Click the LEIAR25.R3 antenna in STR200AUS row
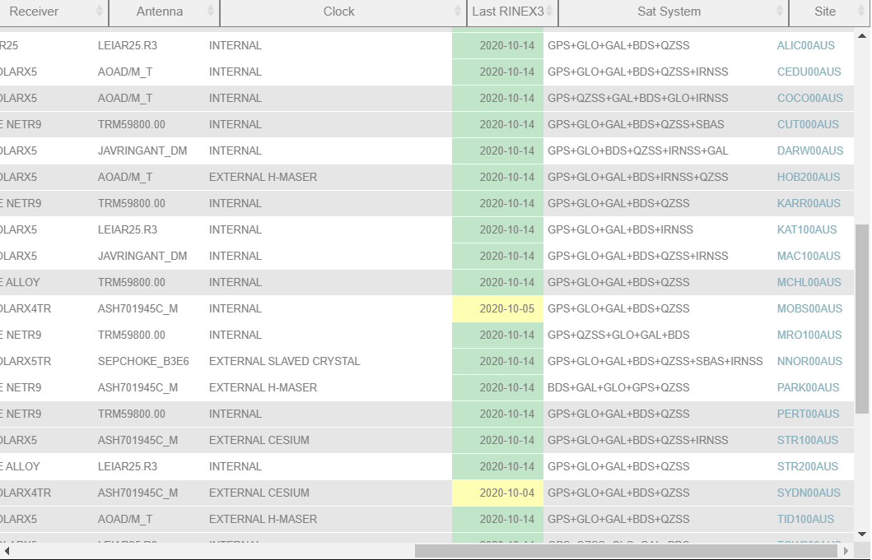Screen dimensions: 872x560 128,467
